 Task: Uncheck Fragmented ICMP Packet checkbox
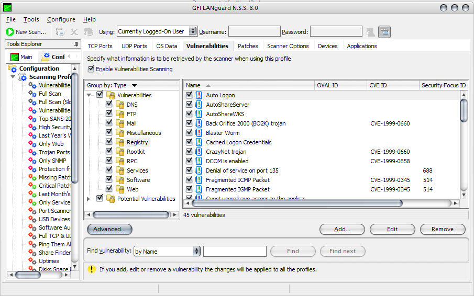189,179
